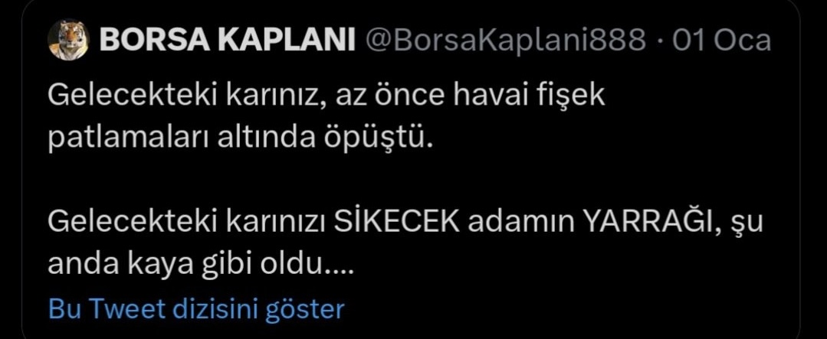The width and height of the screenshot is (827, 339).
Task: Open the BORSA KAPLANI display name profile
Action: [228, 41]
